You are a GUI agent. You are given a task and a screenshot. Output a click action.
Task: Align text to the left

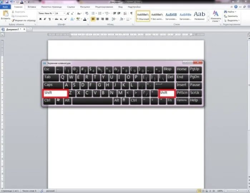(93, 19)
